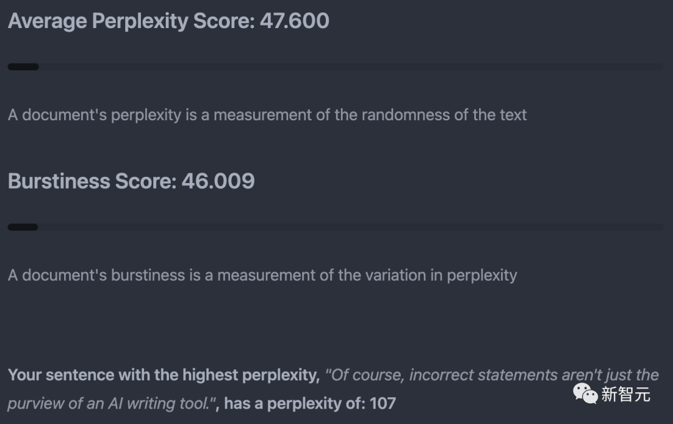This screenshot has width=673, height=424.
Task: Click the empty track of the burstiness bar
Action: 349,227
